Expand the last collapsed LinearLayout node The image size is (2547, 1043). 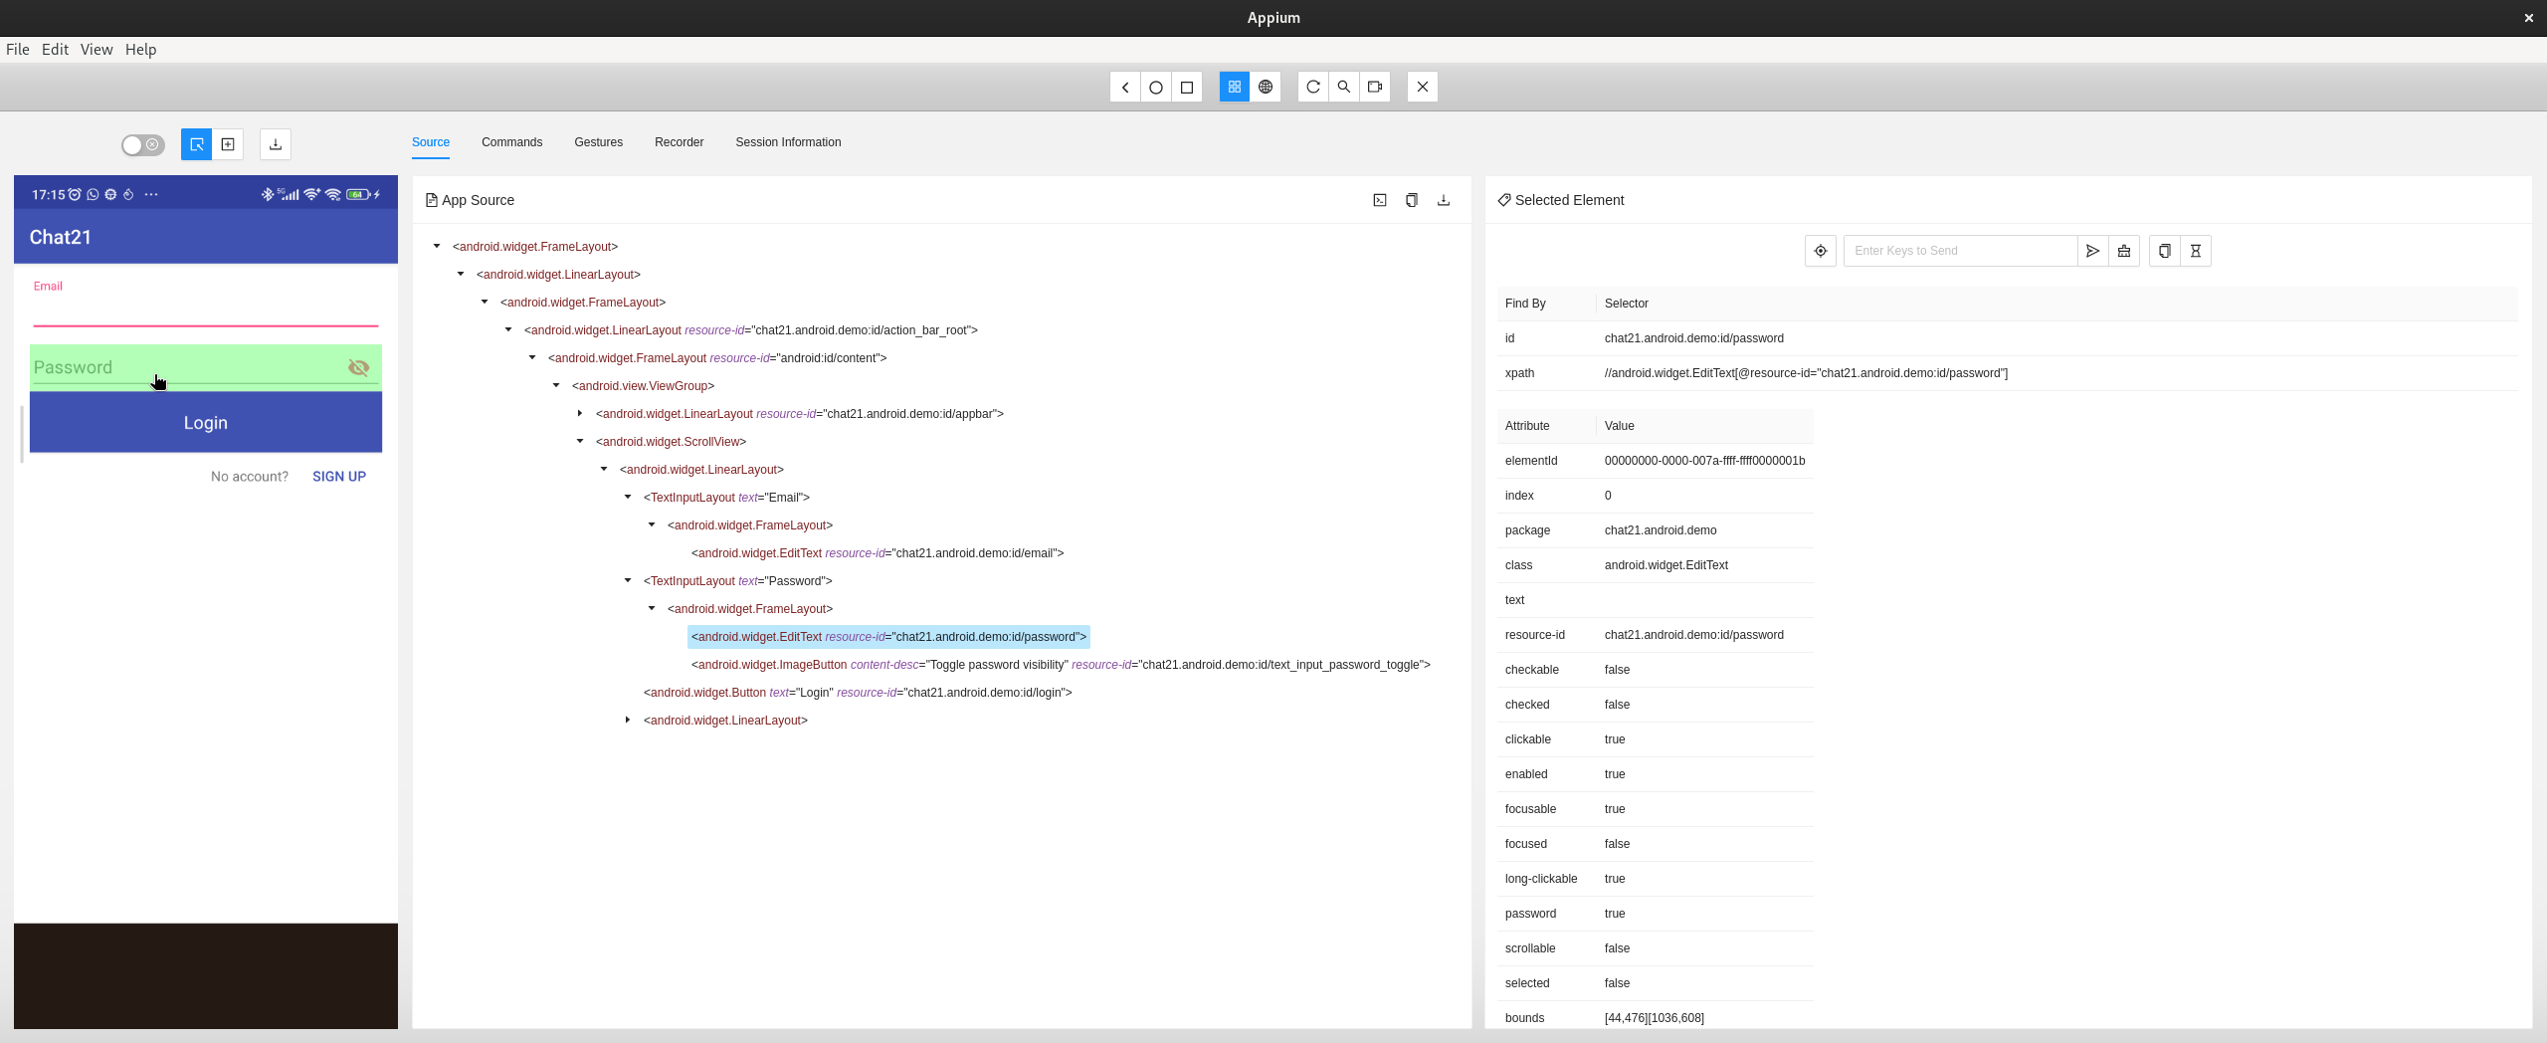[628, 720]
